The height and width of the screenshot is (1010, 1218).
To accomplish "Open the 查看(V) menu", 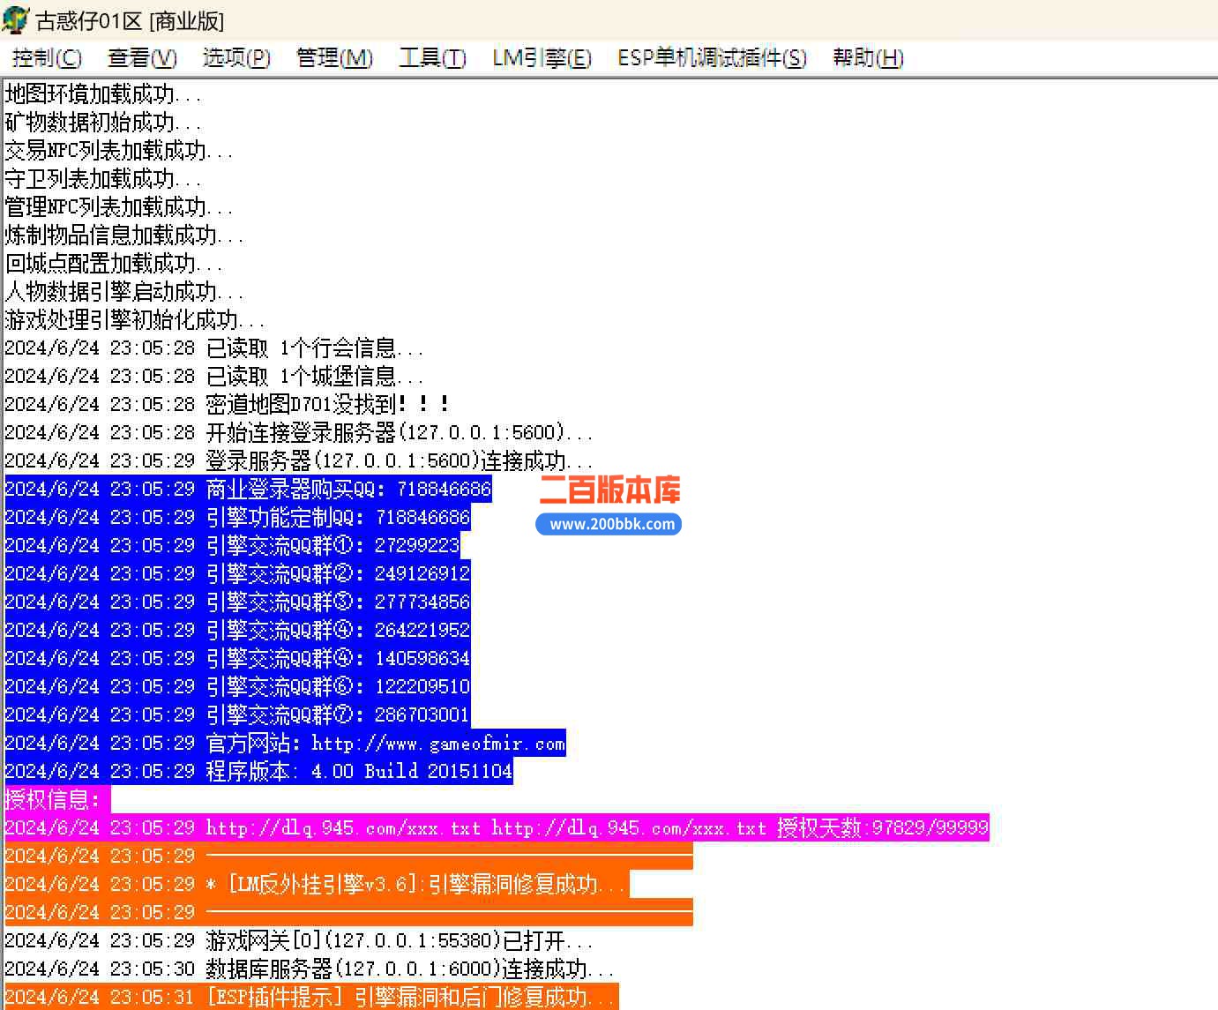I will coord(142,58).
